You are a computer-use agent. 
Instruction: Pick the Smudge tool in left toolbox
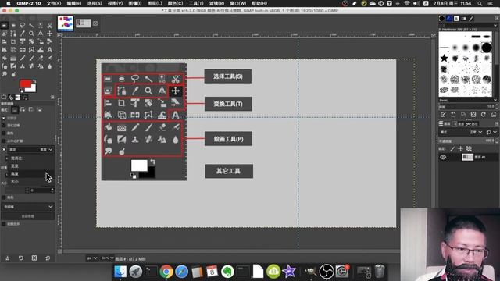tap(5, 74)
